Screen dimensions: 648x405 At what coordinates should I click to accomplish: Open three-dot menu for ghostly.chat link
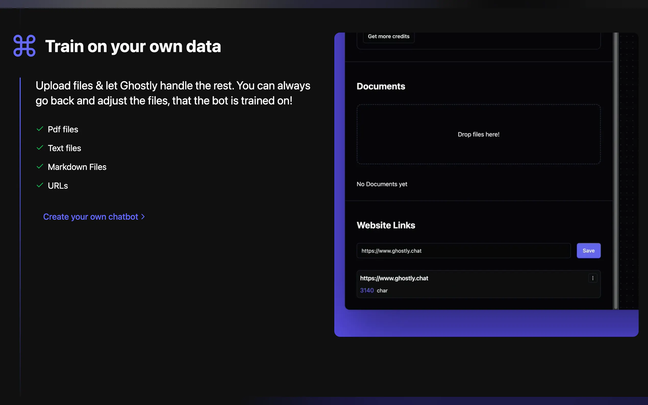click(593, 278)
